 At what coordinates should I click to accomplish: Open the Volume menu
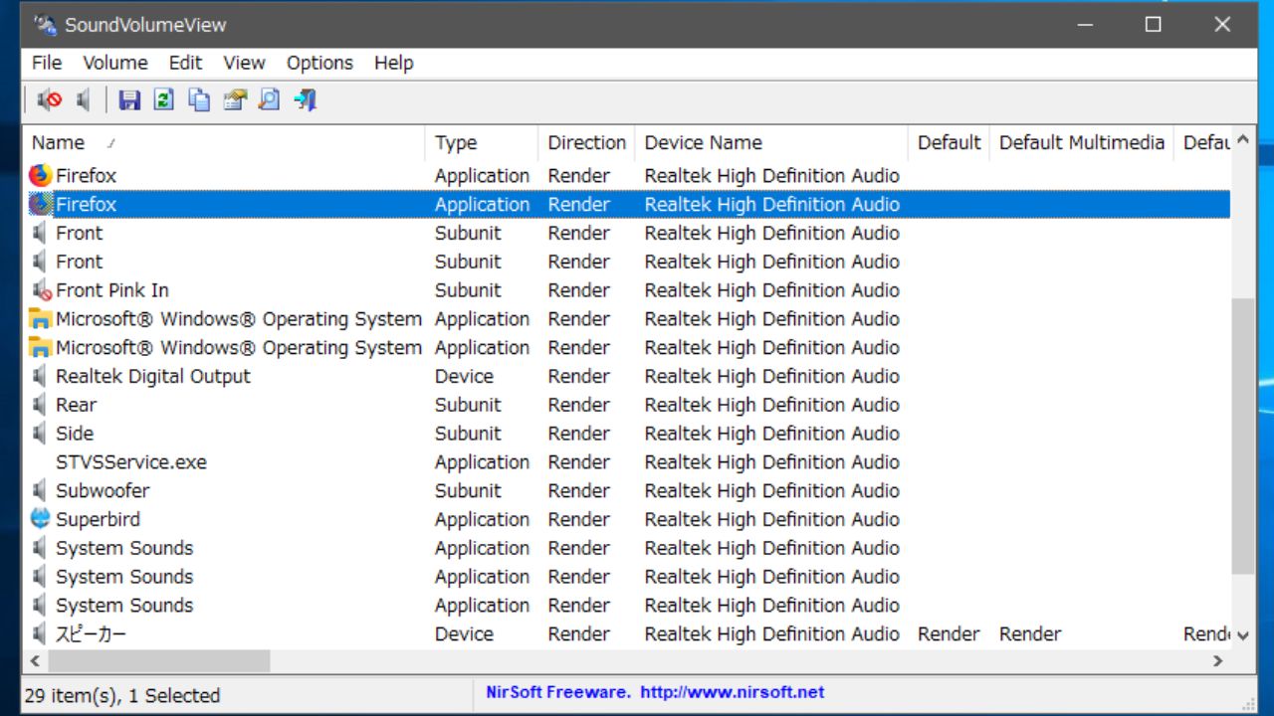click(115, 63)
